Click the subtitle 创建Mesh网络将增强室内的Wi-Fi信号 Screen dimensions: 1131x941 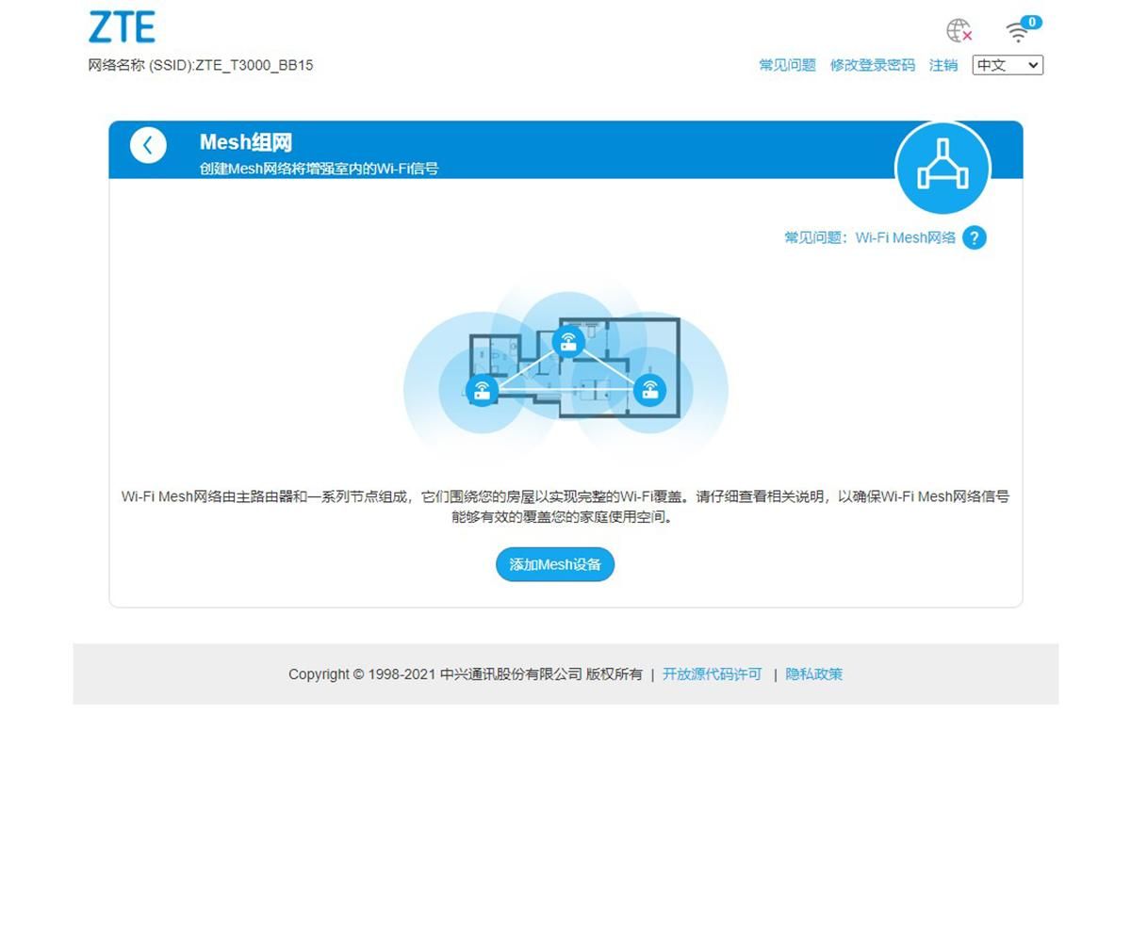[x=319, y=169]
